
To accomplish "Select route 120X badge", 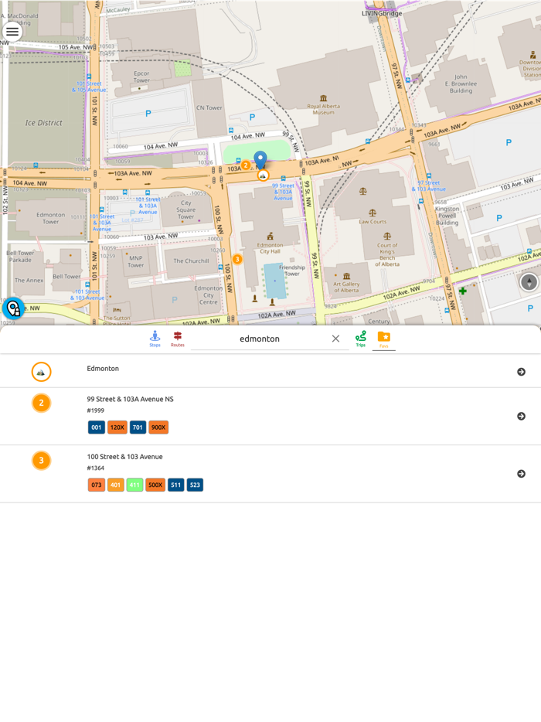I will point(117,427).
